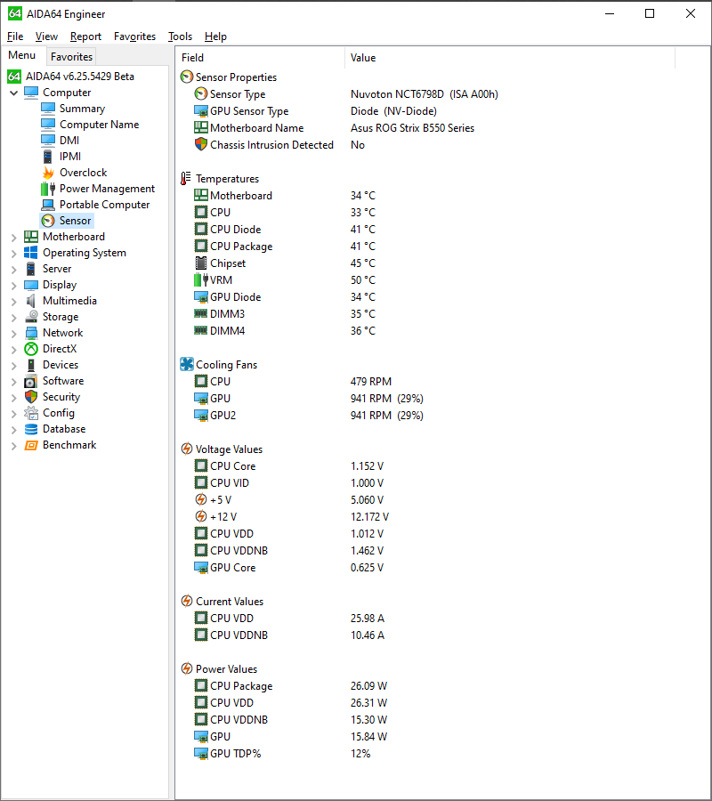
Task: Click the Config icon in the tree
Action: [x=31, y=413]
